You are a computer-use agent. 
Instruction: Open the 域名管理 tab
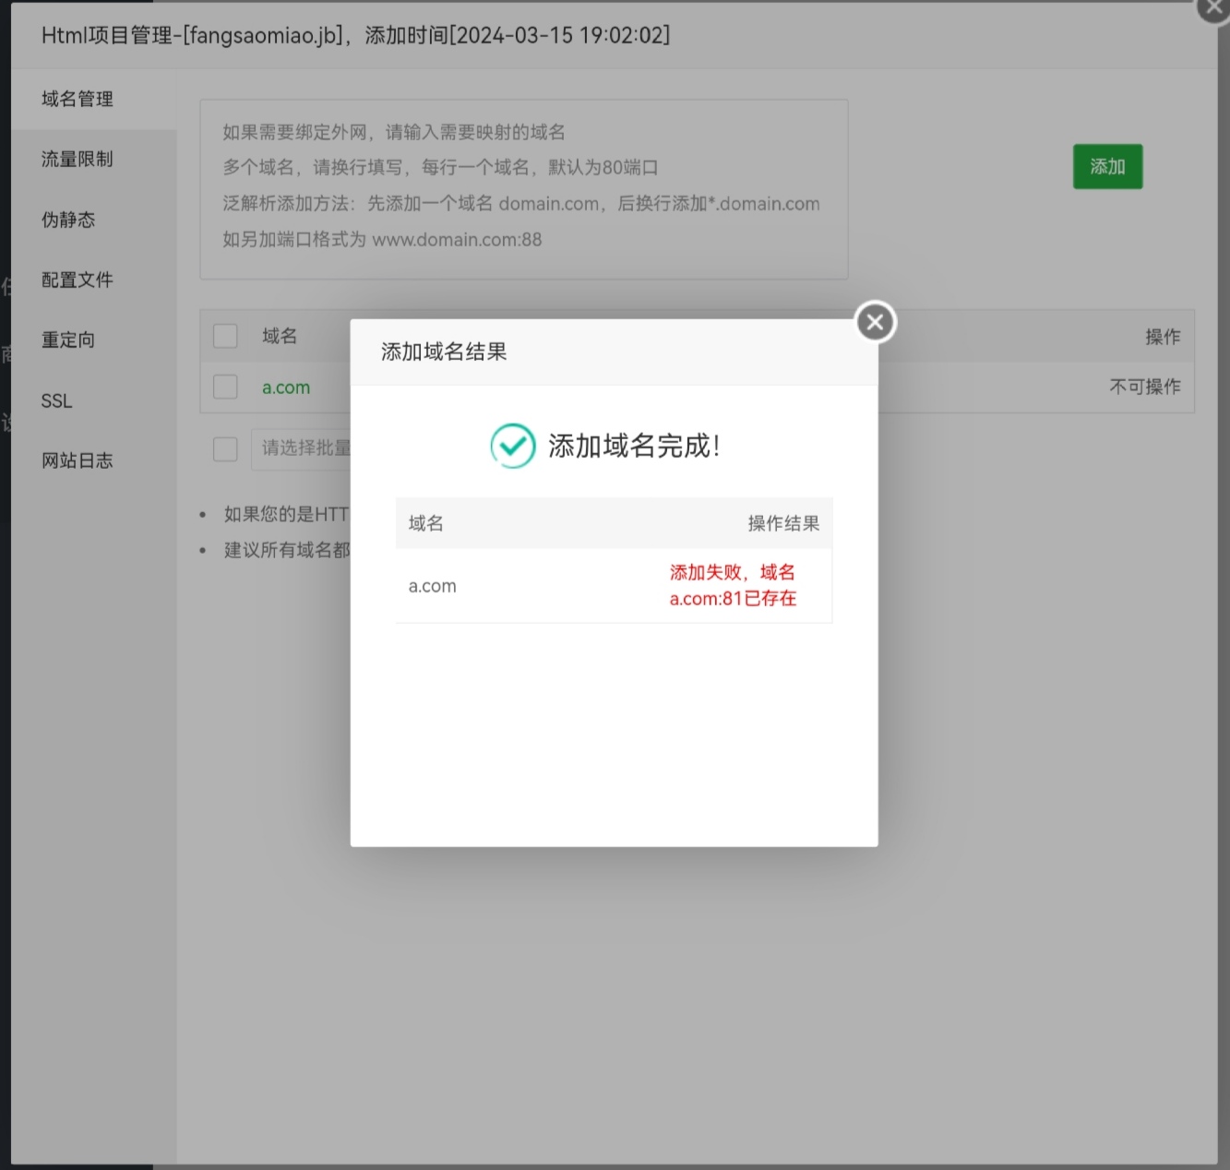pos(93,99)
